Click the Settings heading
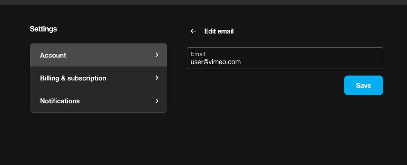Image resolution: width=407 pixels, height=165 pixels. point(43,29)
